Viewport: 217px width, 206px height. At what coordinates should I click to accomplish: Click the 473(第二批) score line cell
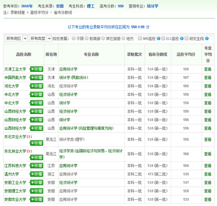pyautogui.click(x=157, y=174)
